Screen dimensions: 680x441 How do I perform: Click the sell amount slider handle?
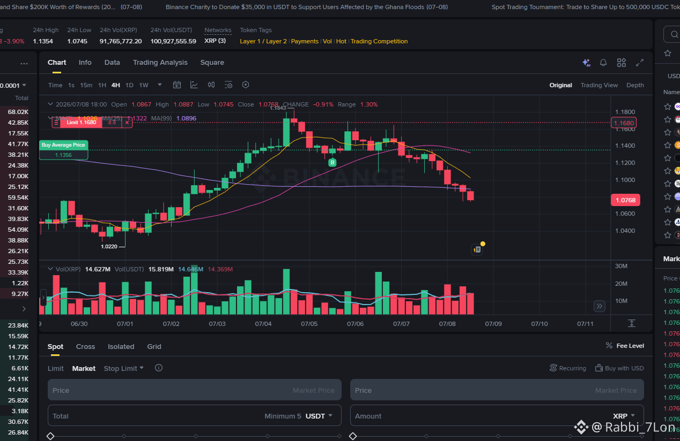point(353,436)
